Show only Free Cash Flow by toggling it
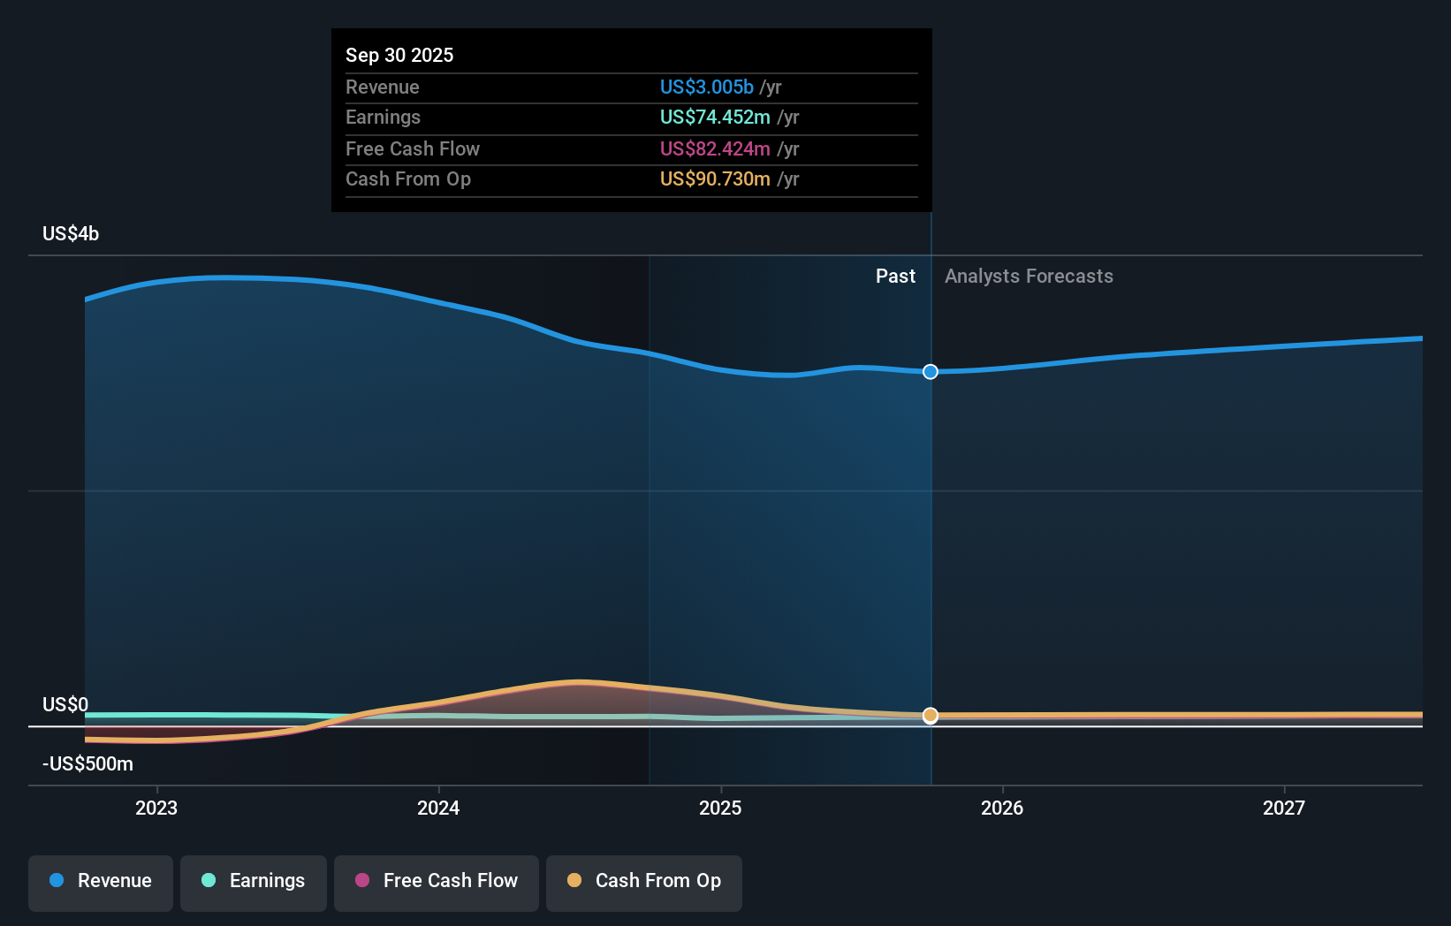 coord(436,881)
